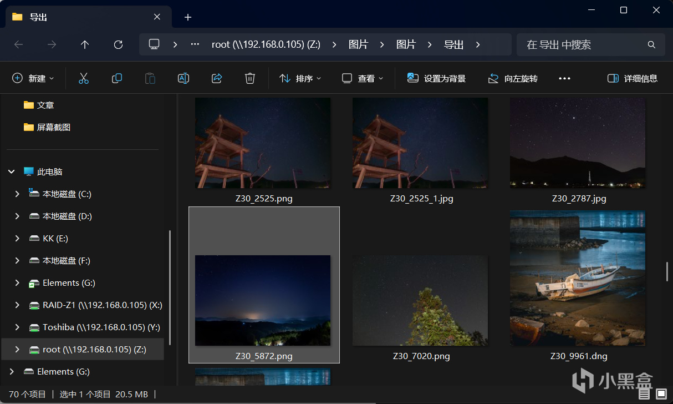The image size is (673, 404).
Task: Toggle the 详细信息 details pane
Action: pos(633,78)
